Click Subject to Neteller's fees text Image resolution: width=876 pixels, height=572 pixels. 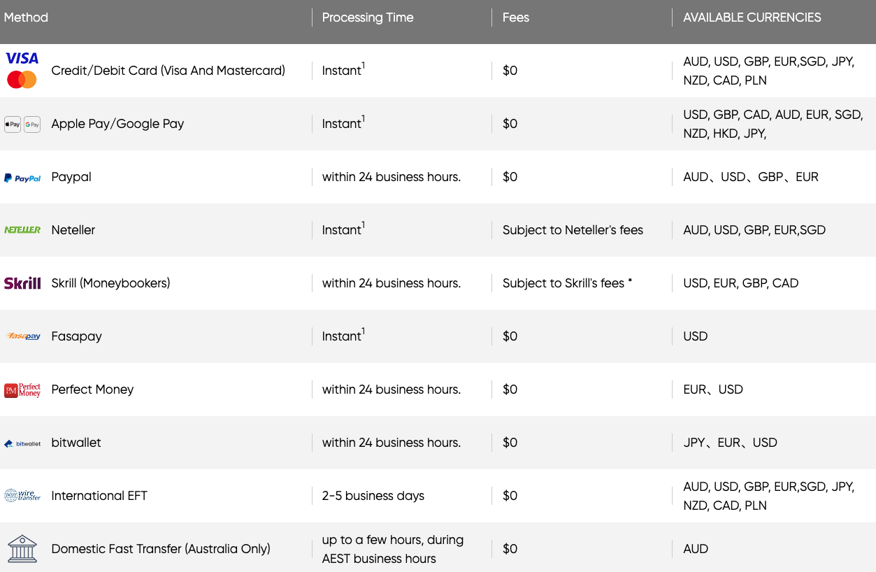[573, 230]
